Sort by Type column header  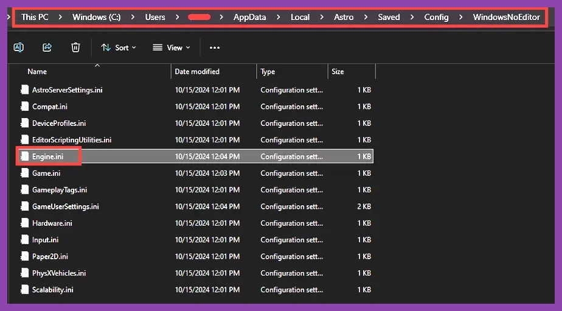(x=268, y=71)
